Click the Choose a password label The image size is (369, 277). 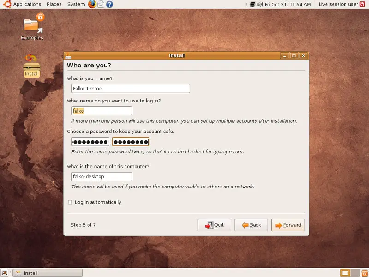coord(120,132)
